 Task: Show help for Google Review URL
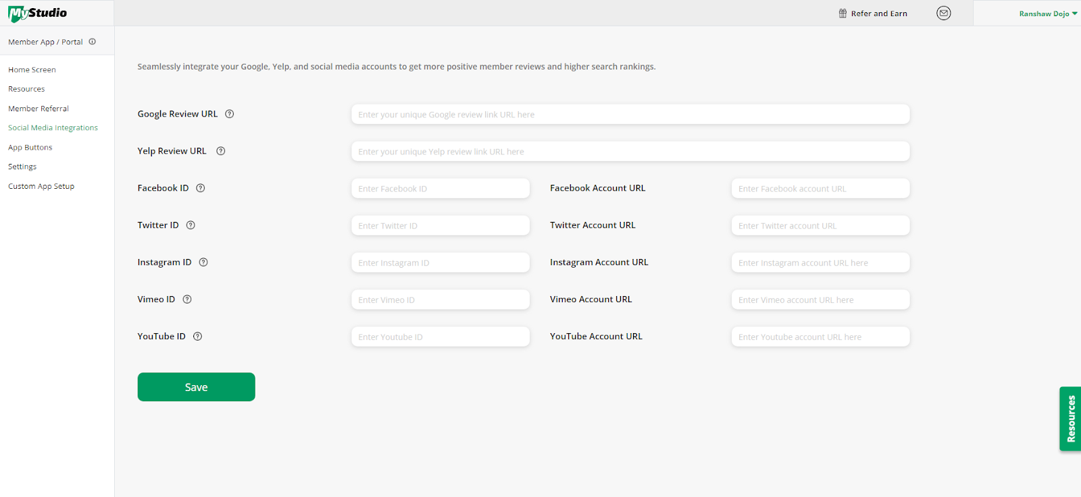pos(230,114)
